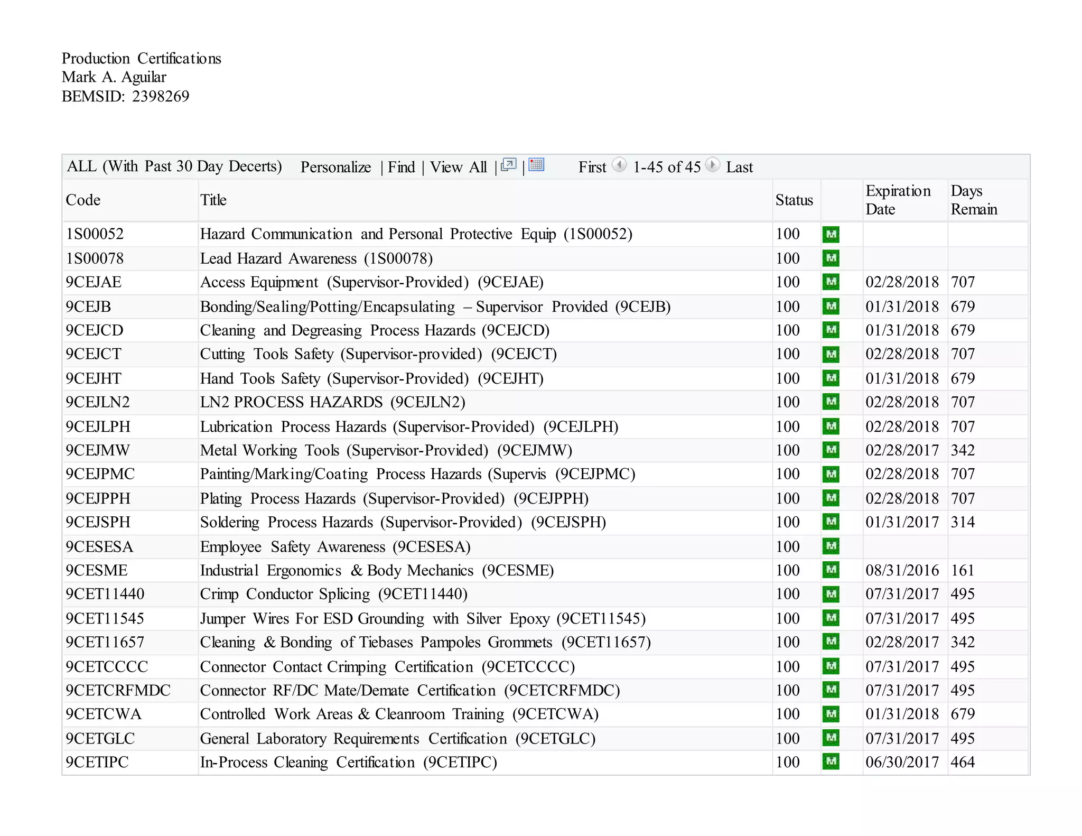The width and height of the screenshot is (1082, 836).
Task: Click green status icon for 9CETIPC
Action: pyautogui.click(x=831, y=762)
